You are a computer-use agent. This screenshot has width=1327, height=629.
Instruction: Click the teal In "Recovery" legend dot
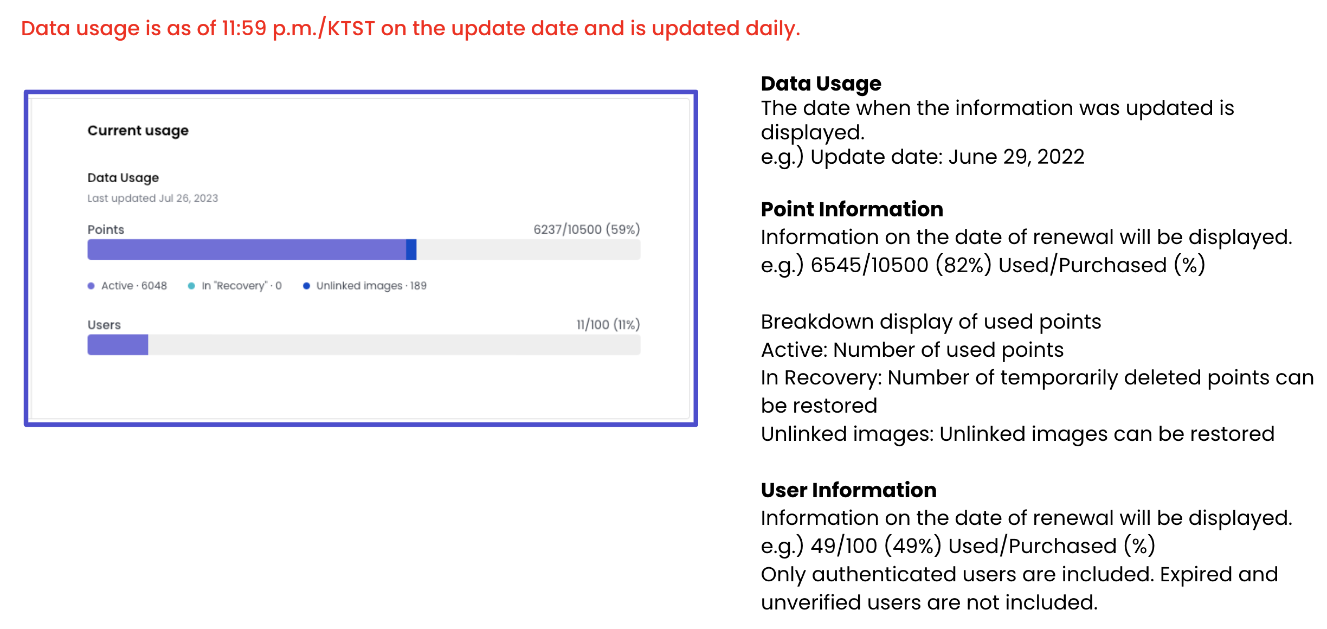point(191,286)
